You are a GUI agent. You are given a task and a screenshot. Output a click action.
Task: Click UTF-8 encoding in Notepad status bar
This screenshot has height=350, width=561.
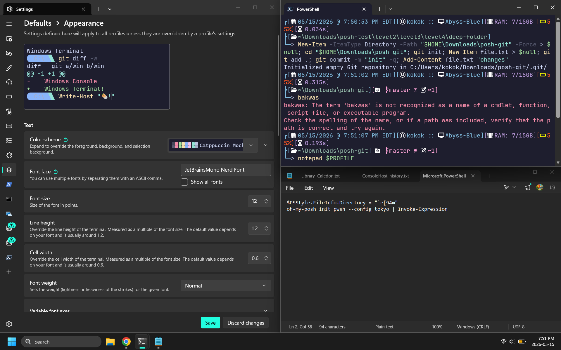pyautogui.click(x=518, y=327)
